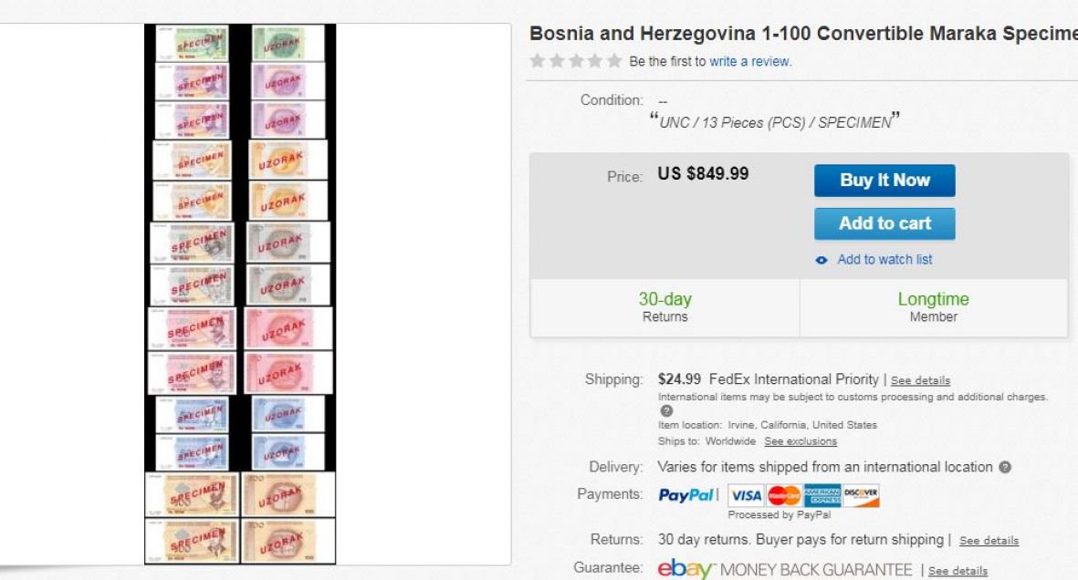Click the banknote specimen product image
The height and width of the screenshot is (580, 1078).
(x=240, y=294)
